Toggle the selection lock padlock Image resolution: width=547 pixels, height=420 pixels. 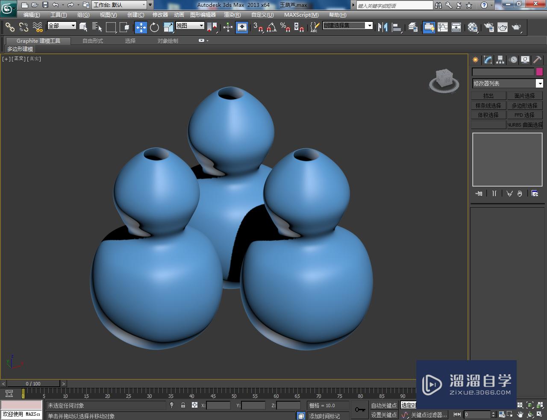tap(183, 405)
